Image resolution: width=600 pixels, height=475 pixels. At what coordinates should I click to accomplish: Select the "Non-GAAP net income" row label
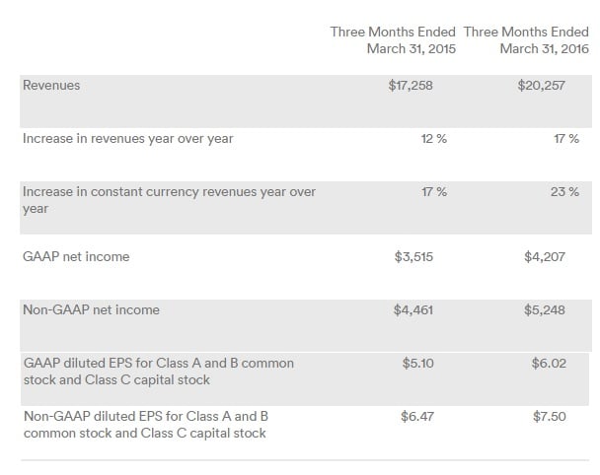[x=91, y=310]
